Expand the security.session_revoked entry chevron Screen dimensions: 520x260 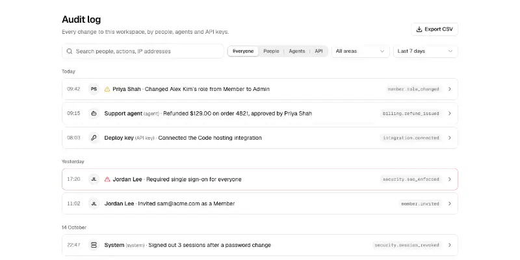click(450, 245)
